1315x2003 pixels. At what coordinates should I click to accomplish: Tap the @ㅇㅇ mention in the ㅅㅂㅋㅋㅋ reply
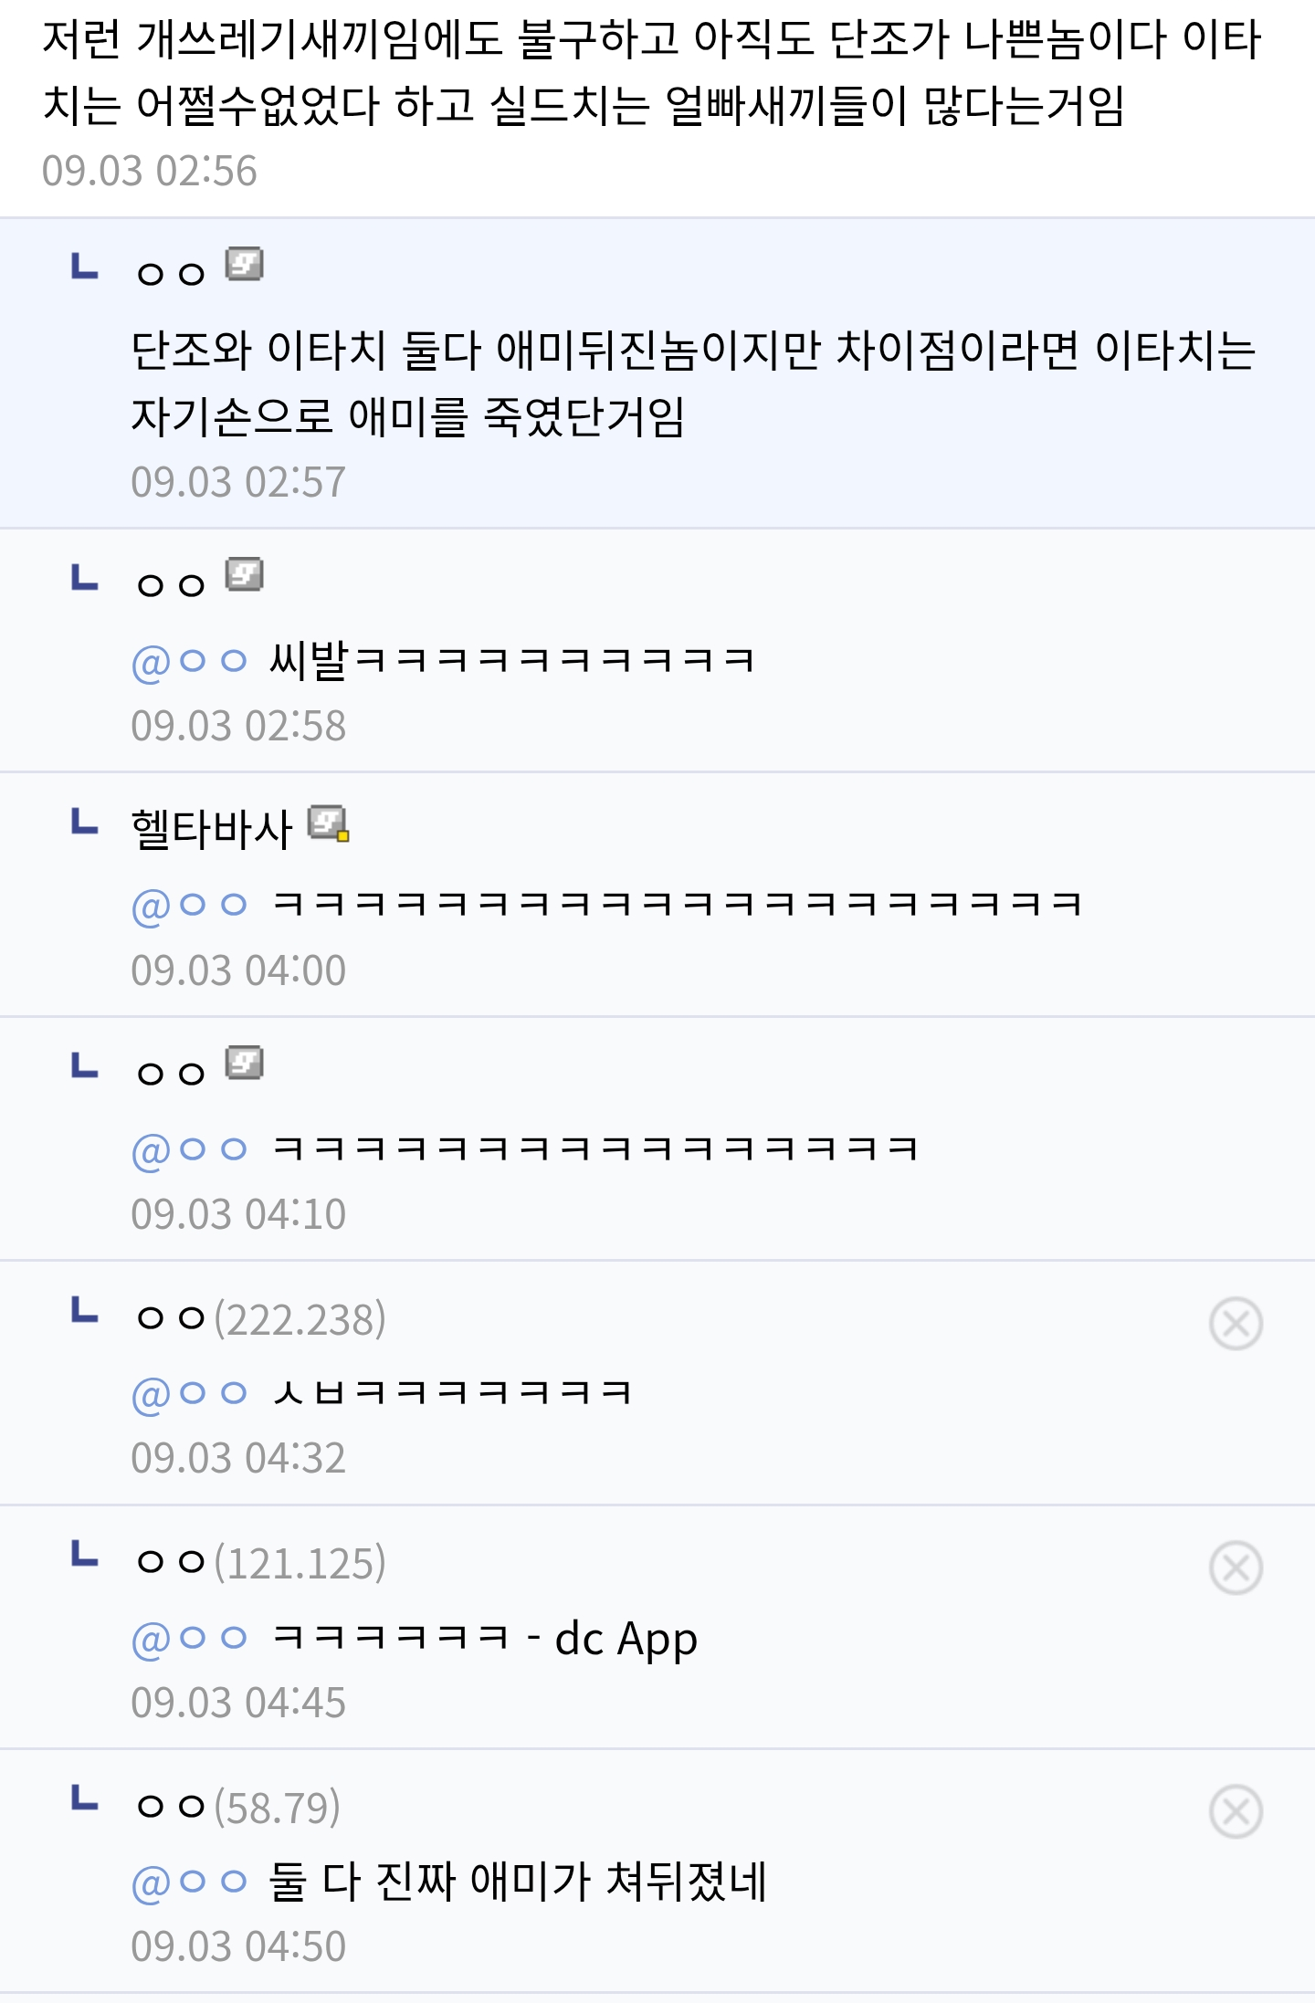(190, 1393)
